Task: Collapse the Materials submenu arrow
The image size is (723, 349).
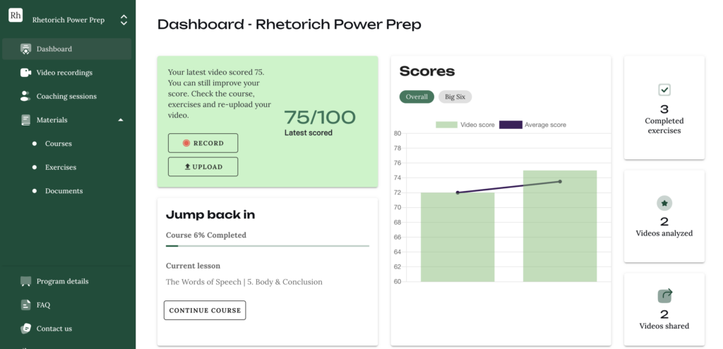Action: coord(121,120)
